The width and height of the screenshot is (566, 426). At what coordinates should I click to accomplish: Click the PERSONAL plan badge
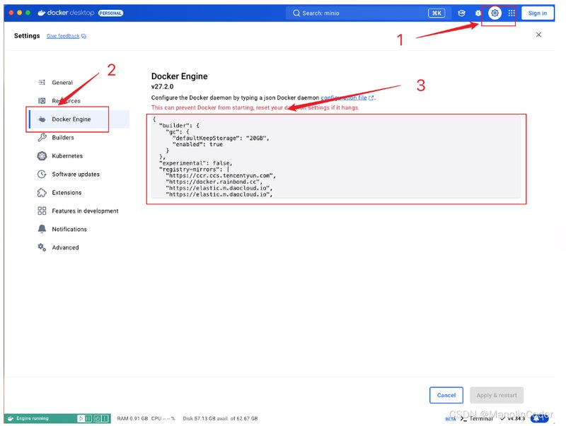111,13
